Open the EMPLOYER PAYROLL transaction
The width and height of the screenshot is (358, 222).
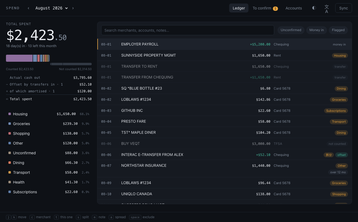pos(225,44)
